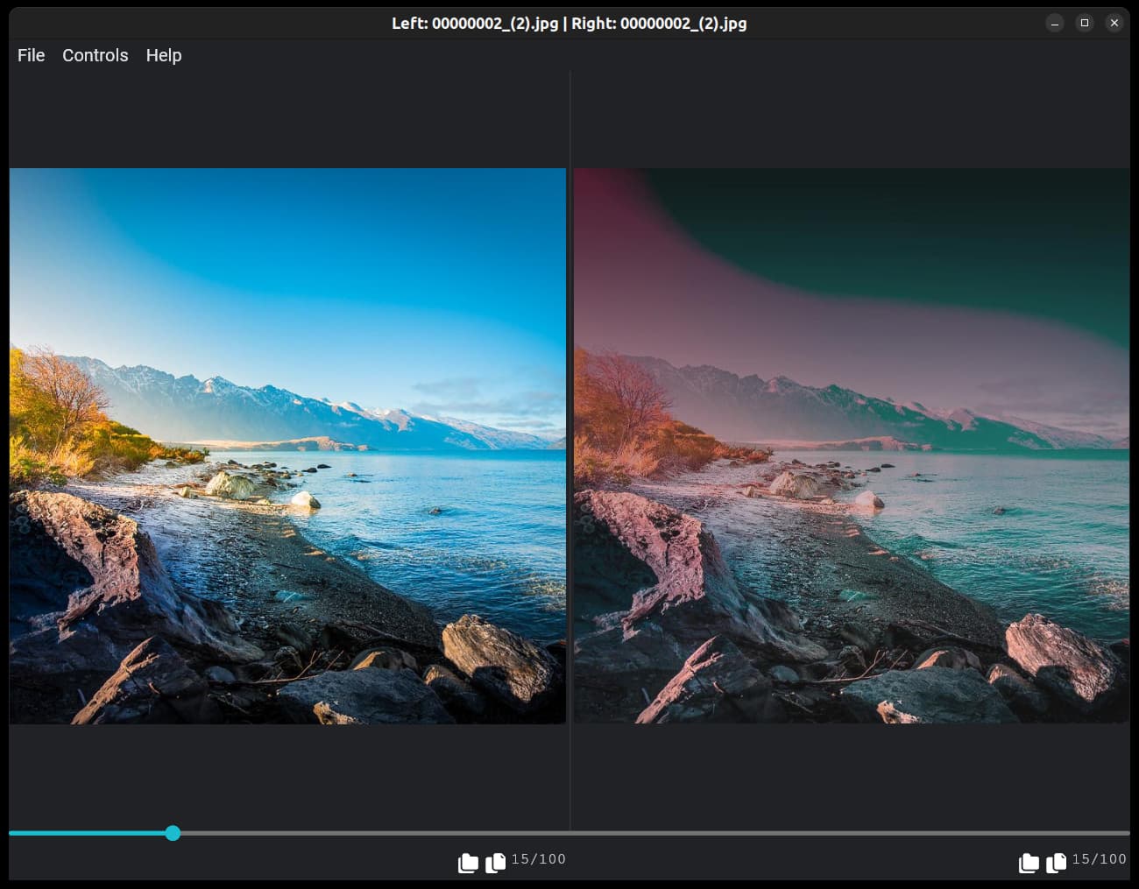
Task: Minimize the image compare window
Action: click(1055, 24)
